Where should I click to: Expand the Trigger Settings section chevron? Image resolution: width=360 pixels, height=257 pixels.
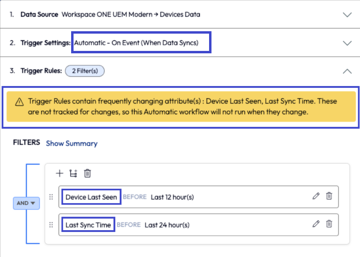tap(347, 43)
